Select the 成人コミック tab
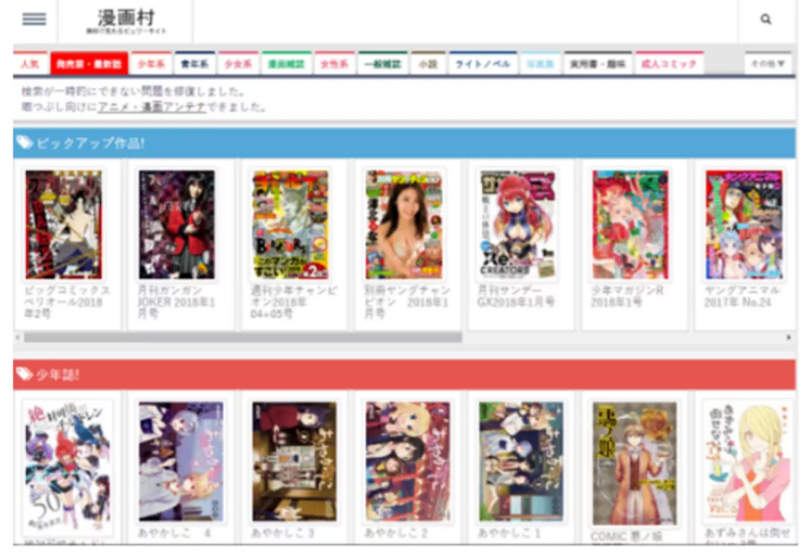Image resolution: width=806 pixels, height=552 pixels. coord(669,64)
